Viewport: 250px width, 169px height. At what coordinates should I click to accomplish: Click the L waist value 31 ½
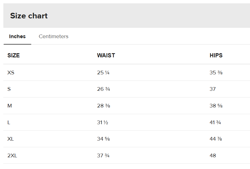[x=103, y=122]
